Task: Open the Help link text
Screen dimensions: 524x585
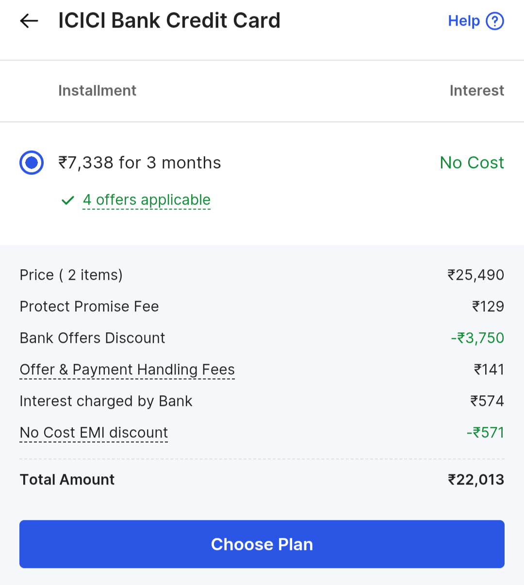Action: click(463, 21)
